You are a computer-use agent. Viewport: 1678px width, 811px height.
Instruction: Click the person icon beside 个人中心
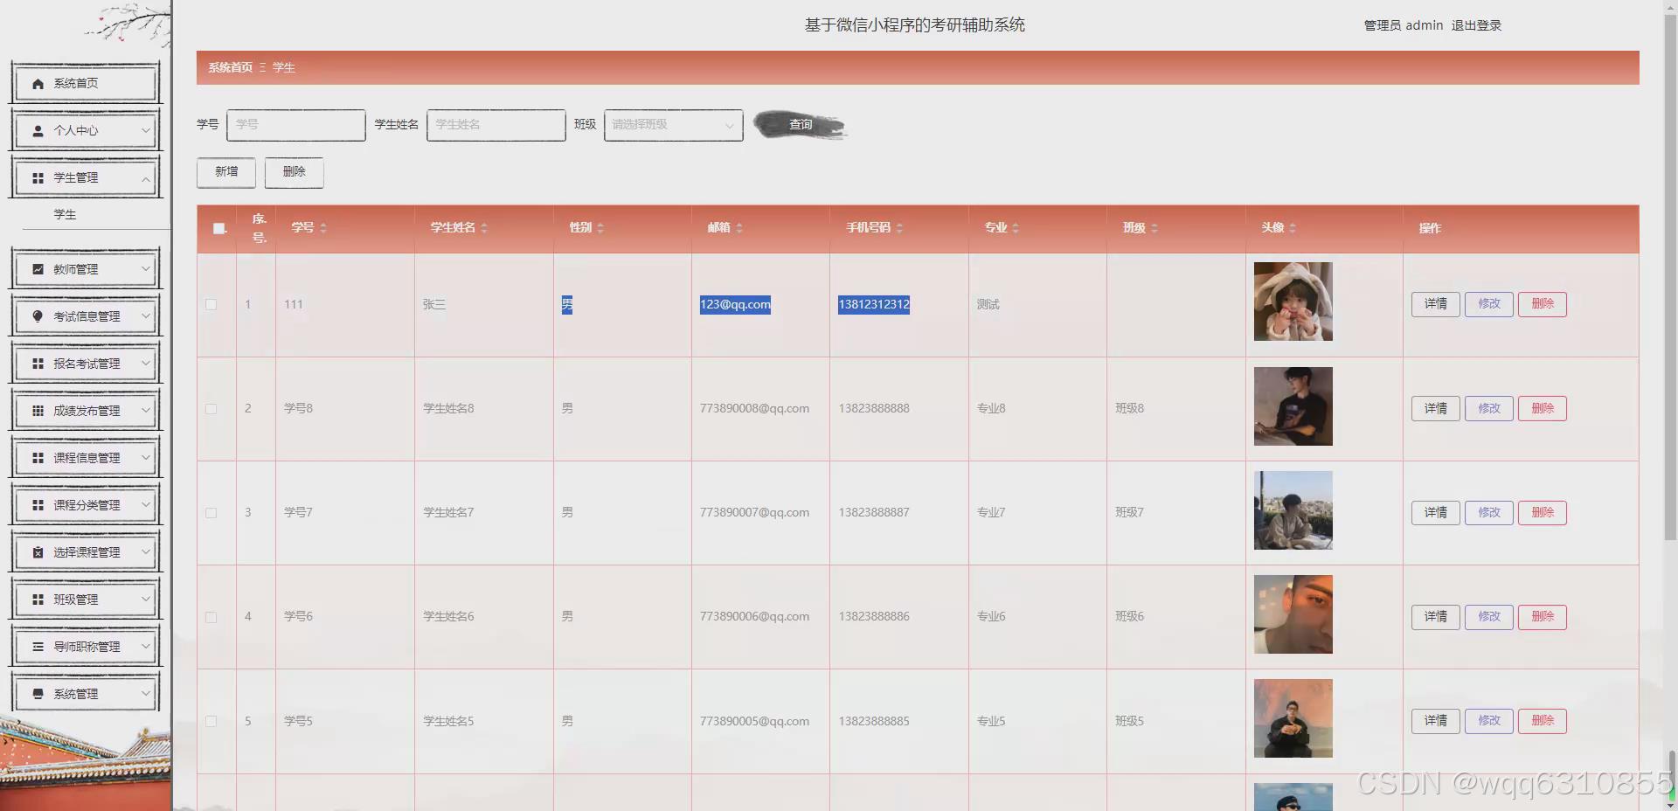pos(38,131)
